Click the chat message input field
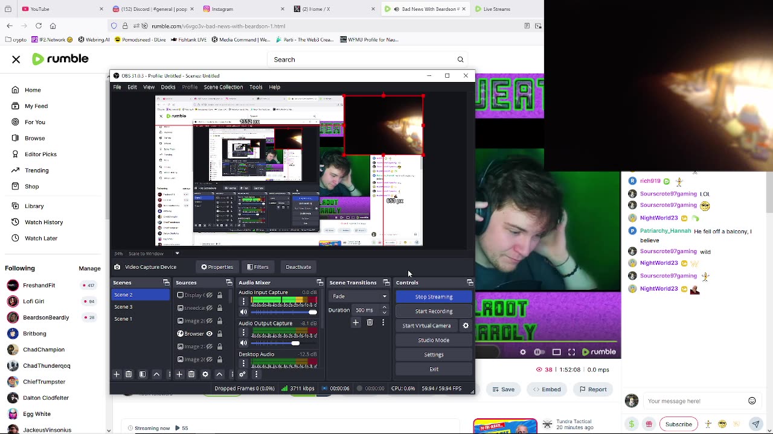Screen dimensions: 773x434 pos(694,401)
